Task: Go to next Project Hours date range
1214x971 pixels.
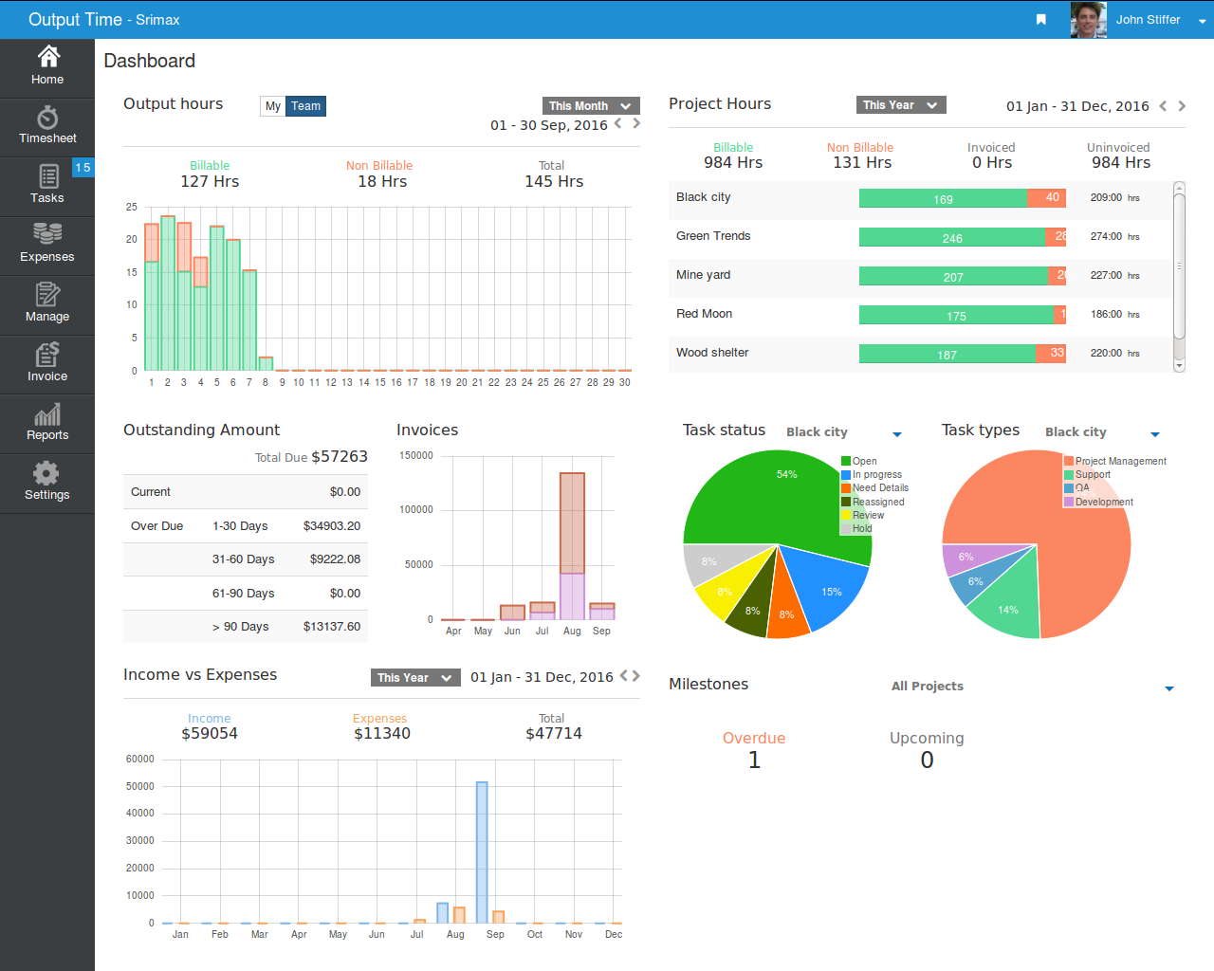Action: coord(1182,106)
